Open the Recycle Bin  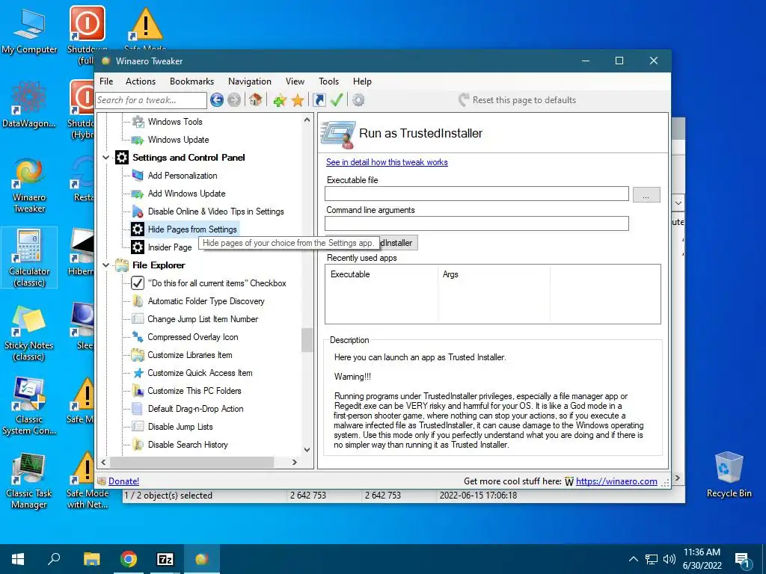(x=729, y=475)
